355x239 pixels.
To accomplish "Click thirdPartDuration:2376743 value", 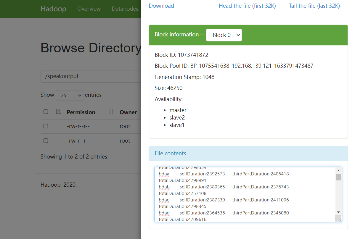I will pyautogui.click(x=260, y=187).
